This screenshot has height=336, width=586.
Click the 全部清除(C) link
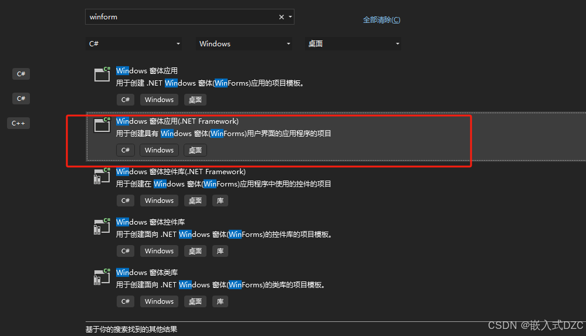point(381,20)
